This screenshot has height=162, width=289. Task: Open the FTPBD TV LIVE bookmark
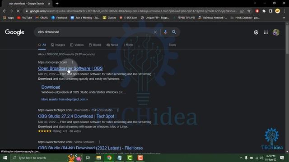click(x=184, y=18)
